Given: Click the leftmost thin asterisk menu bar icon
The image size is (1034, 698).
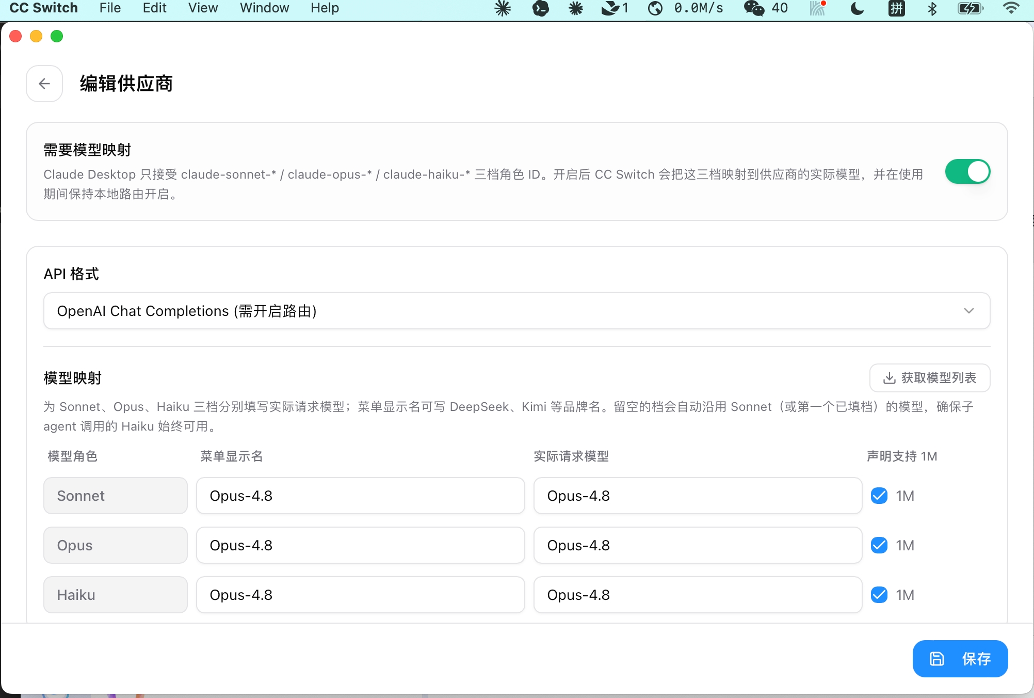Looking at the screenshot, I should pyautogui.click(x=503, y=8).
